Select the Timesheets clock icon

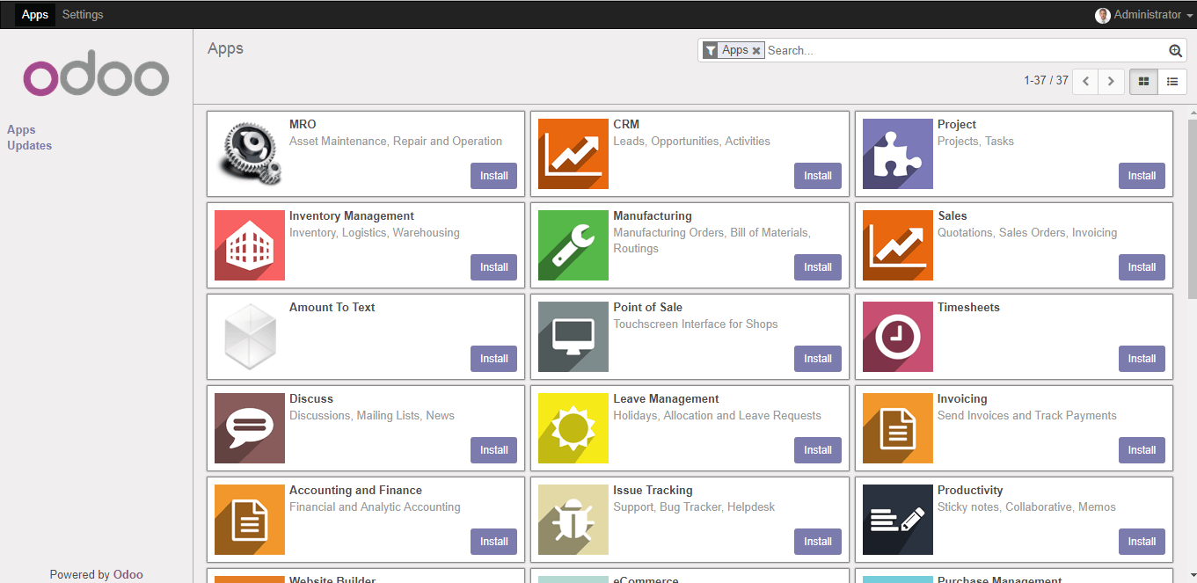coord(898,337)
